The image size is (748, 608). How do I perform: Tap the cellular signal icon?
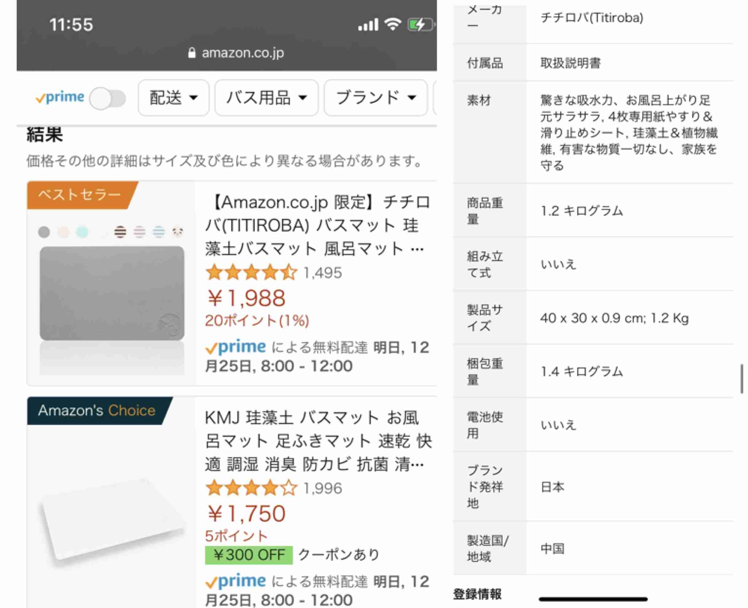coord(368,25)
